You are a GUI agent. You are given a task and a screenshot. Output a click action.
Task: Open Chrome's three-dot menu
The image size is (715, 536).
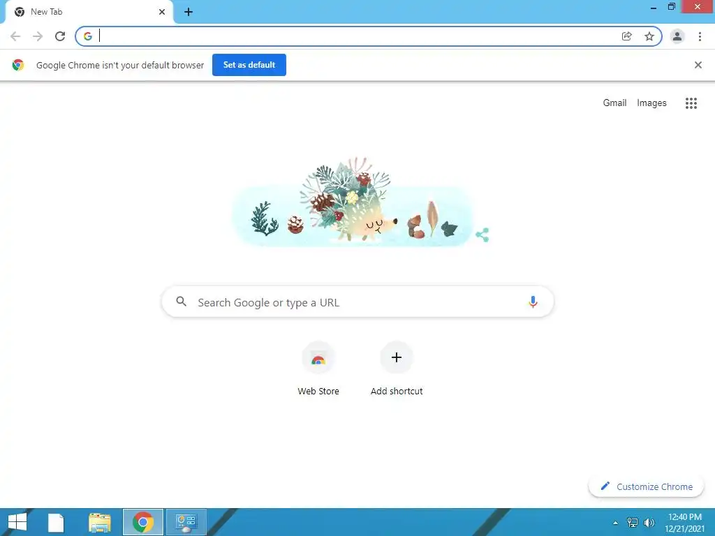coord(700,36)
